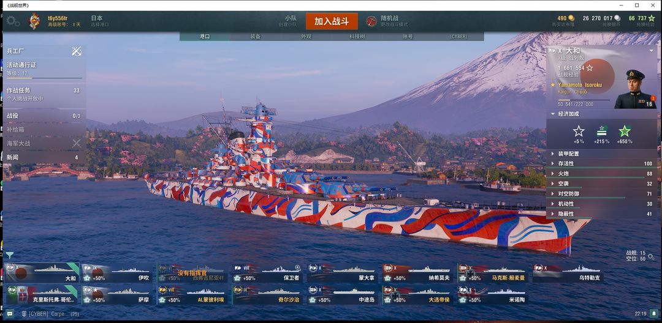Viewport: 662px width, 323px height.
Task: Click the crossed tools icon next to 兵工厂
Action: [x=77, y=51]
